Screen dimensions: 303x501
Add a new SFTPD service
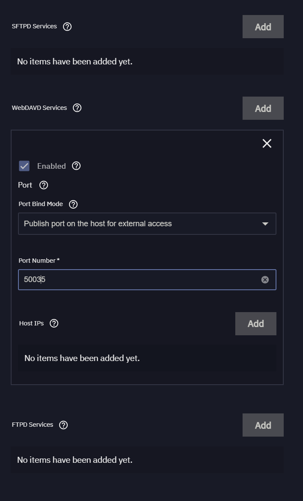[263, 27]
